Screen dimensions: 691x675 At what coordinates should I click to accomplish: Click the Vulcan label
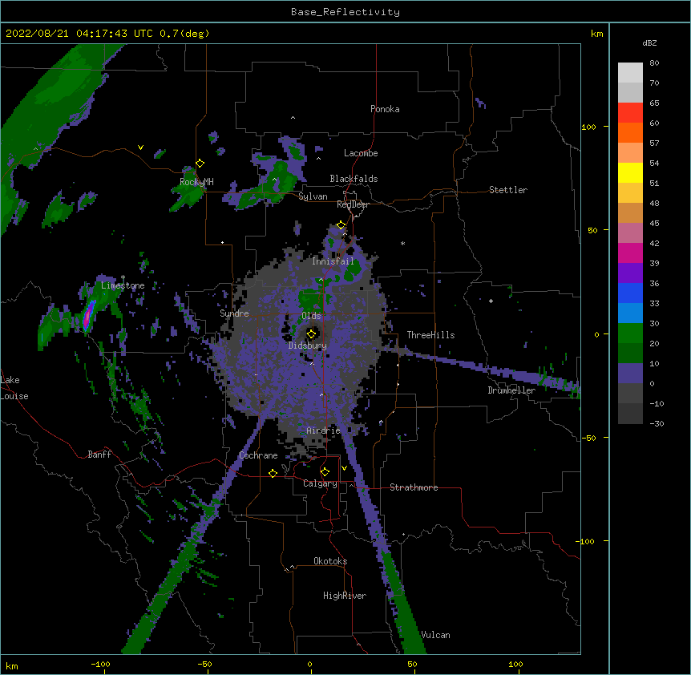[x=435, y=635]
